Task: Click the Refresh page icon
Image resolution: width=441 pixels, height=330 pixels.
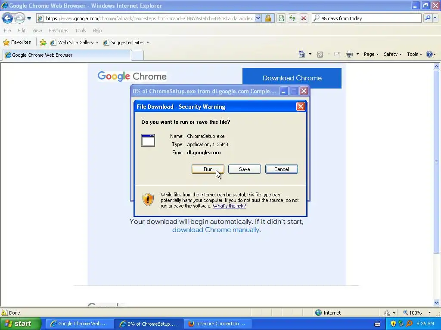Action: [292, 18]
